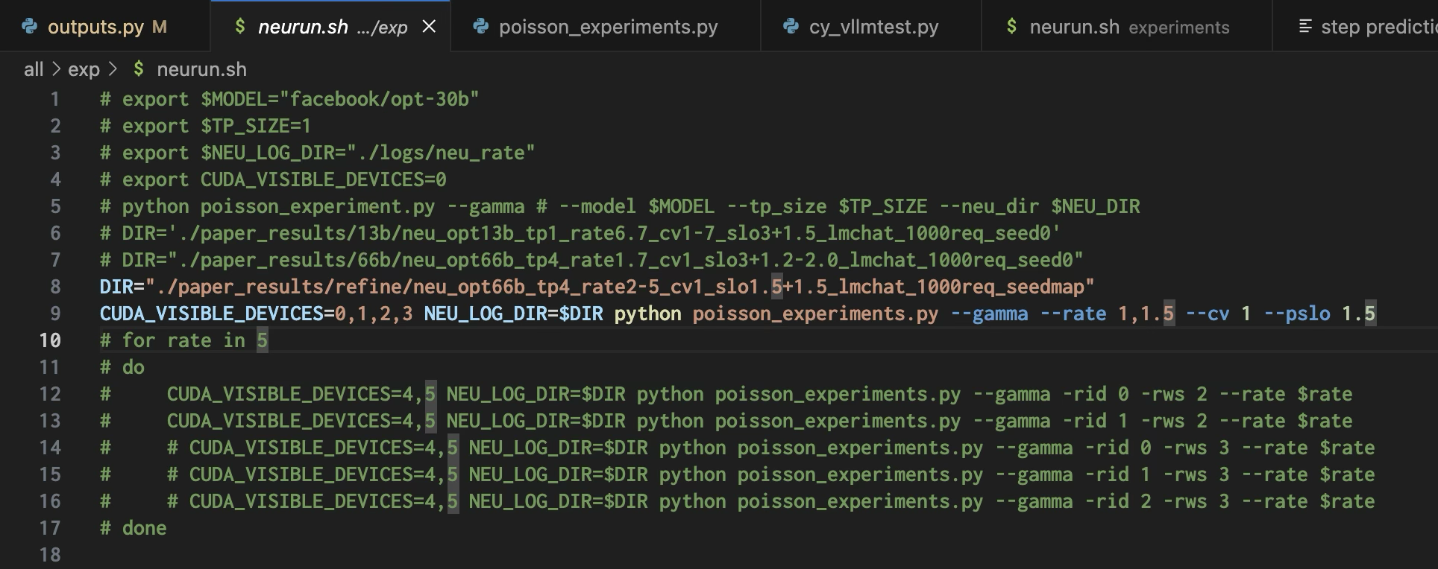Image resolution: width=1438 pixels, height=569 pixels.
Task: Click the text file icon on step prediction tab
Action: (x=1304, y=27)
